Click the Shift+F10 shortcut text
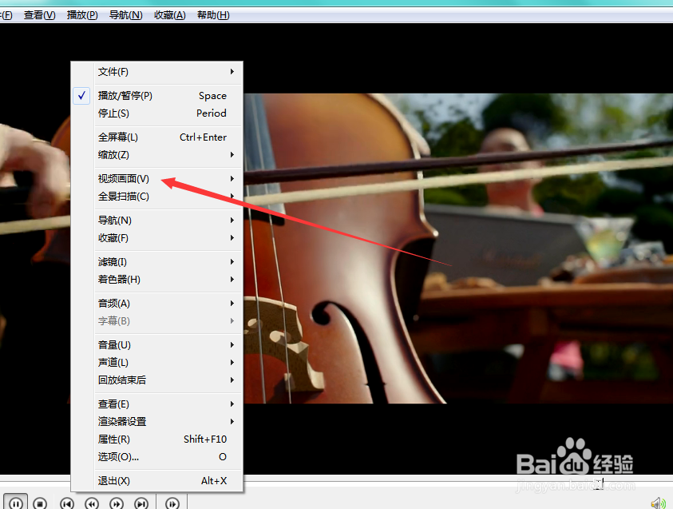 point(205,439)
